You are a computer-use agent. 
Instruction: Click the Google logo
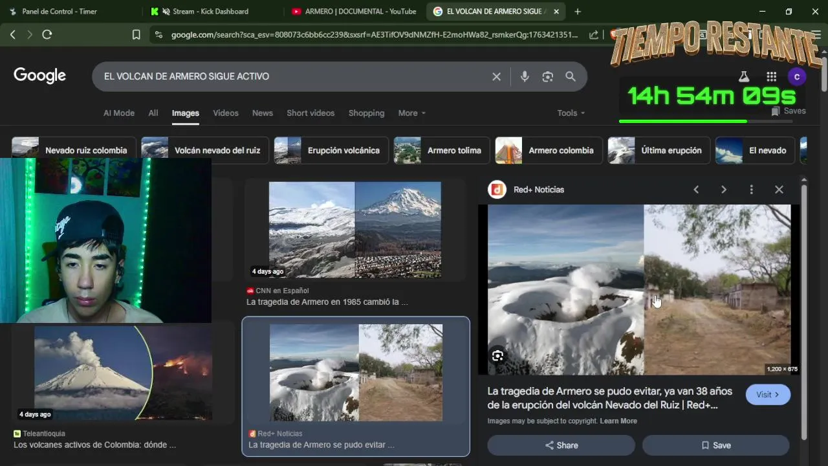click(40, 76)
